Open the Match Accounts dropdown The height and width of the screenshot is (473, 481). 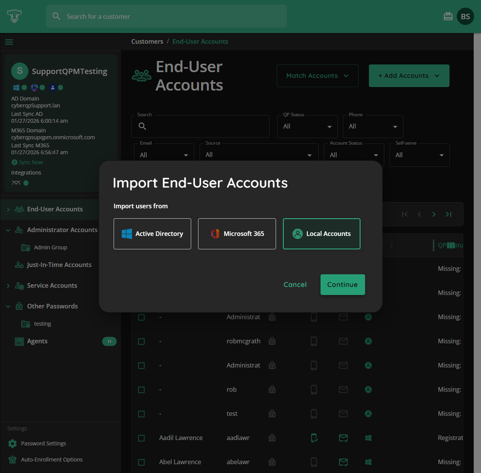317,76
